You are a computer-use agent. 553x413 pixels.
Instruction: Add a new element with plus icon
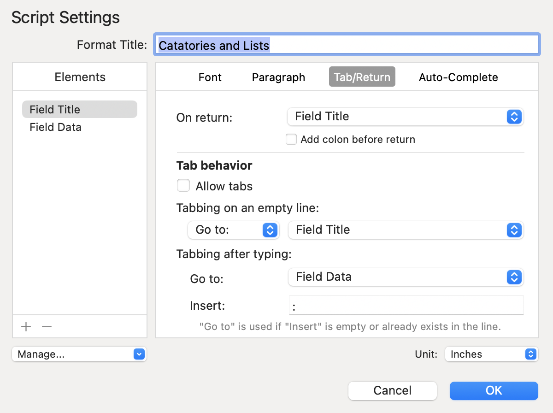pos(26,327)
